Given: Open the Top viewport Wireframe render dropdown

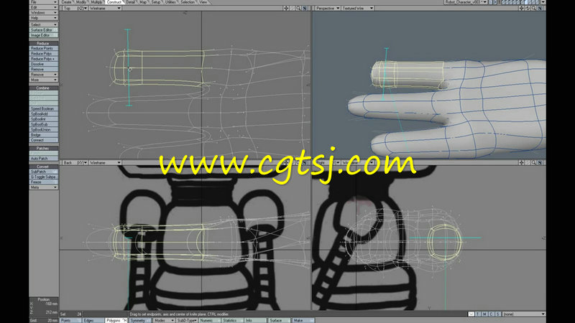Looking at the screenshot, I should (105, 8).
